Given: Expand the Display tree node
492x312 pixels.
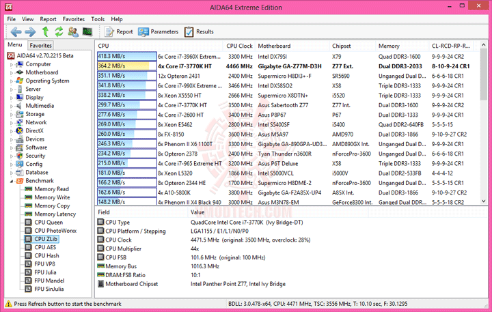Looking at the screenshot, I should coord(12,98).
